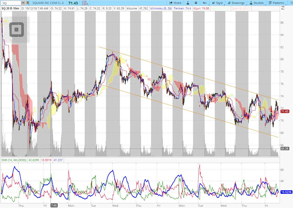Click the expand chart arrows icon
Viewport: 293px width, 208px height.
click(283, 8)
